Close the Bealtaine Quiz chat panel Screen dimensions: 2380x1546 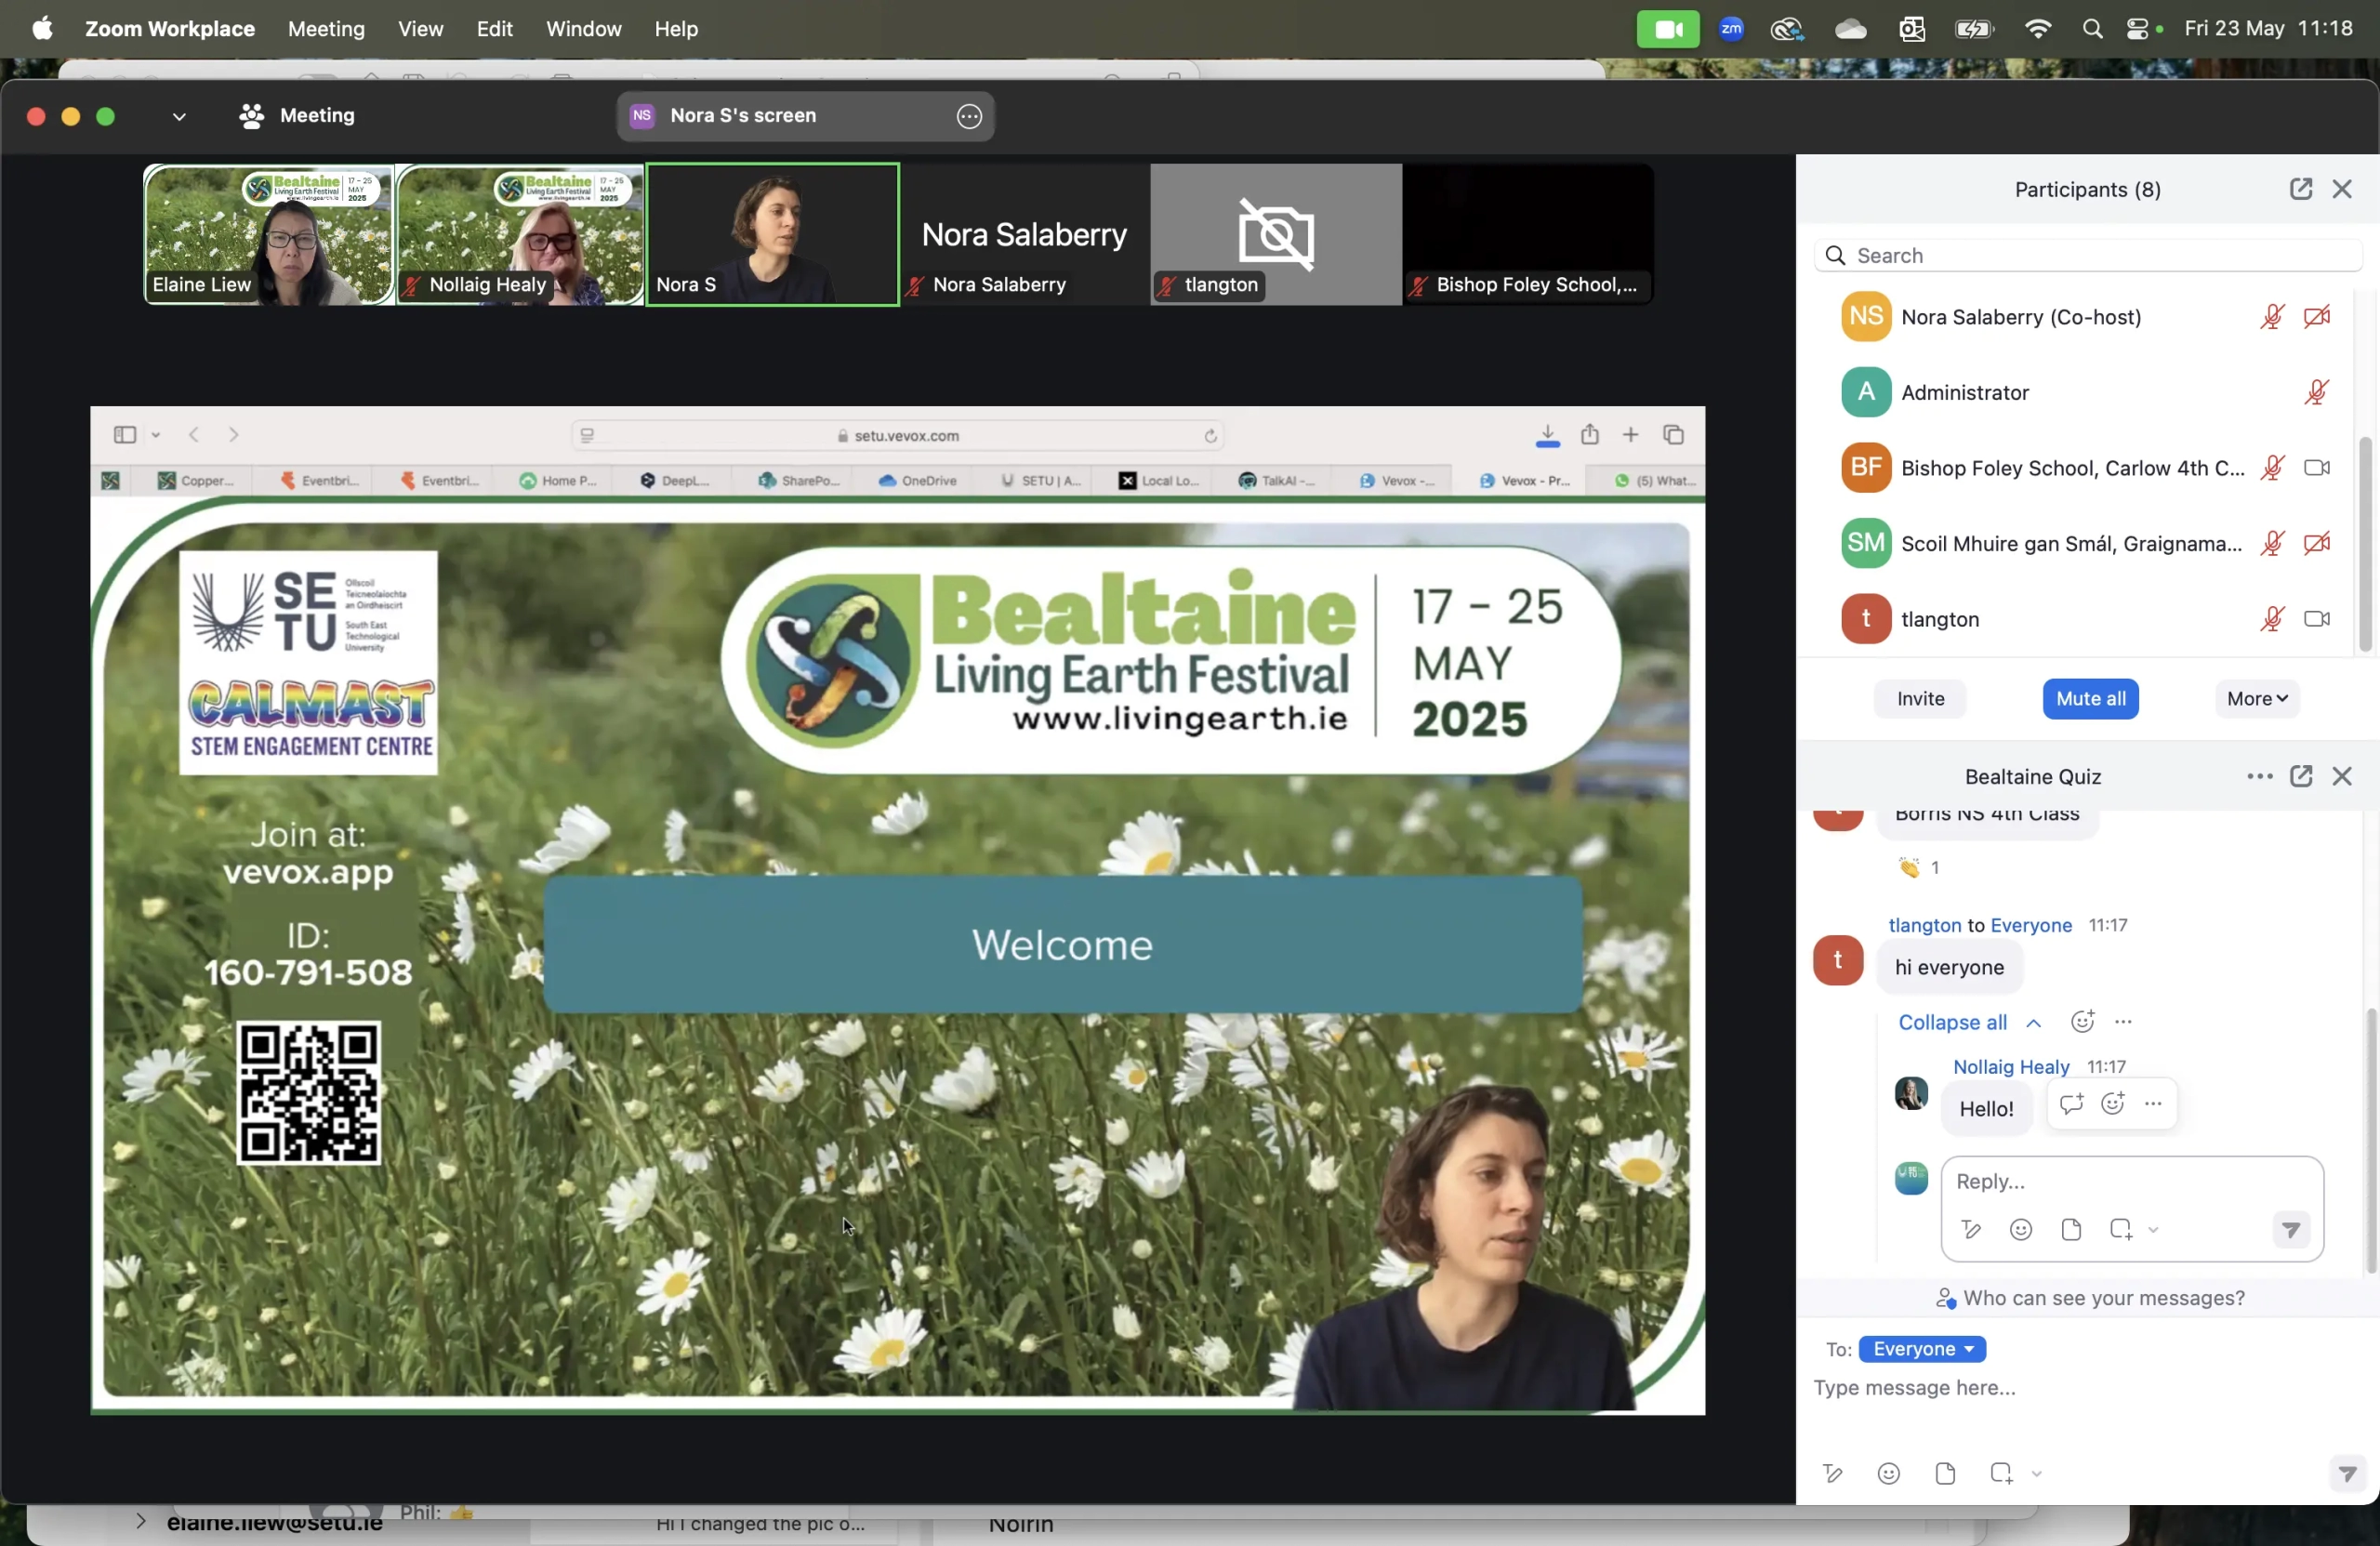point(2341,776)
